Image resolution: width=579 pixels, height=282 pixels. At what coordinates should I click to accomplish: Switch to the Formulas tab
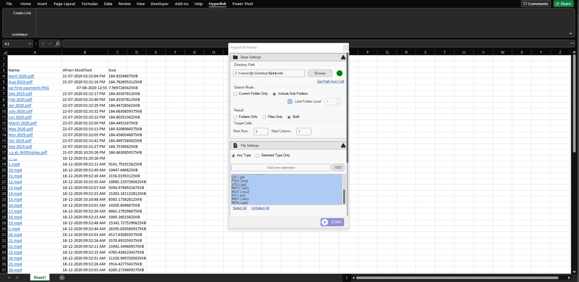89,4
